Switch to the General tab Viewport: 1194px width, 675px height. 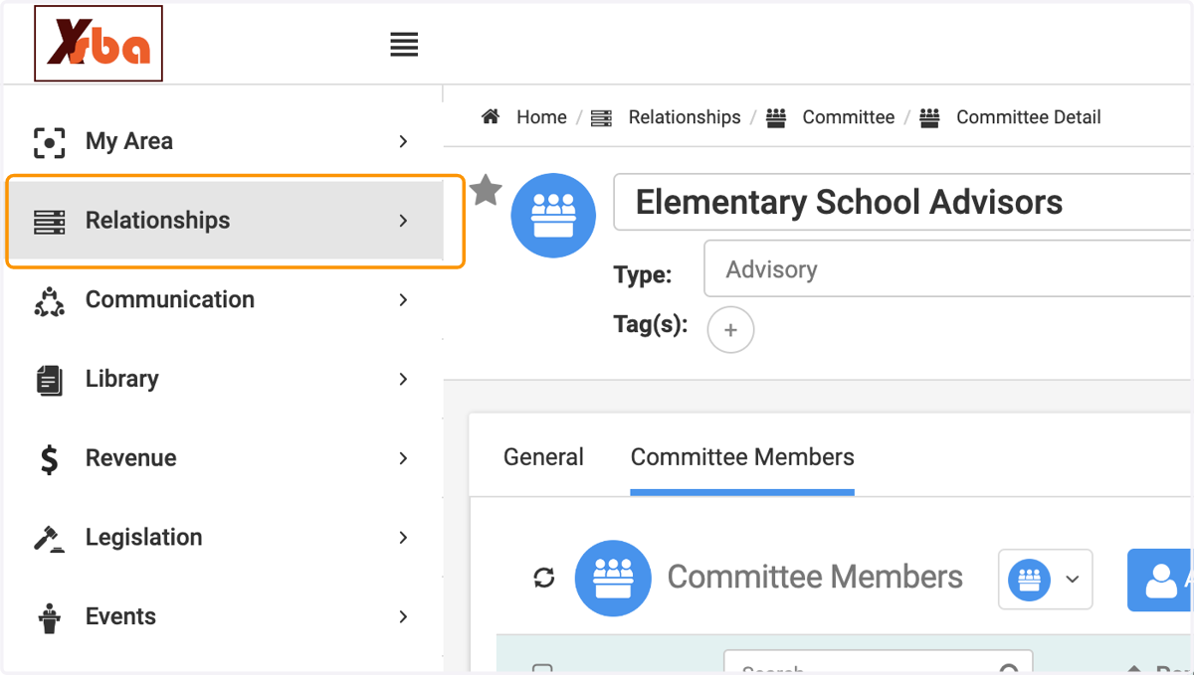tap(543, 457)
